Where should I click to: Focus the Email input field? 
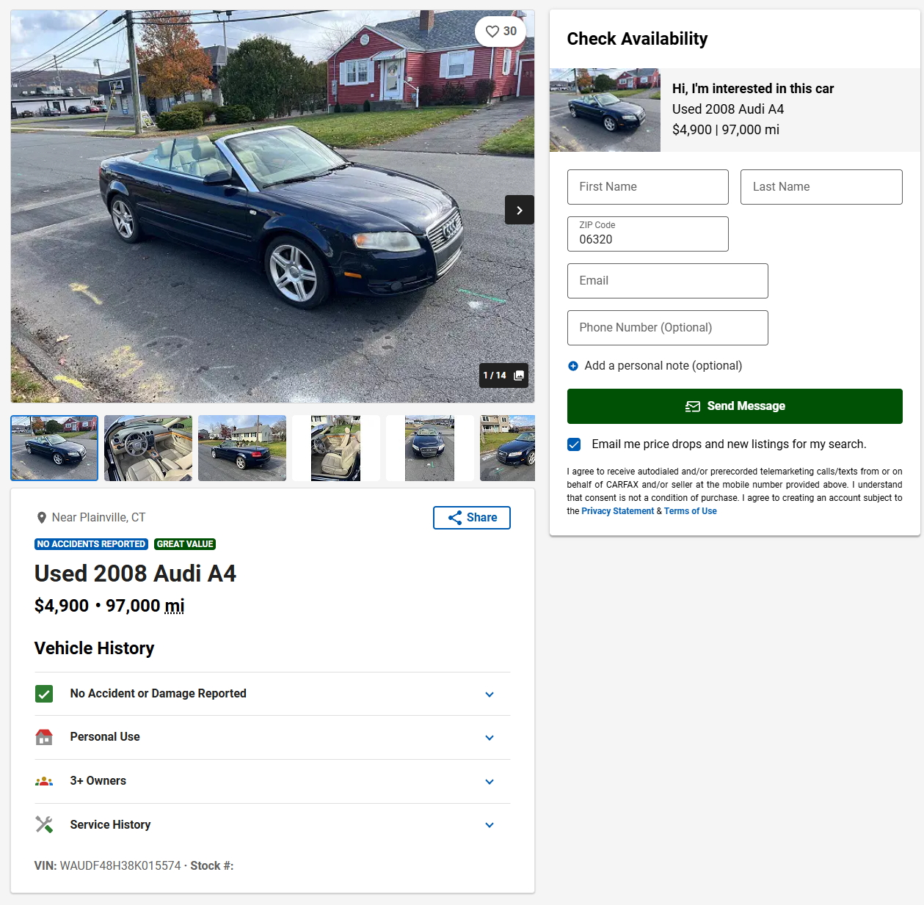[x=668, y=281]
